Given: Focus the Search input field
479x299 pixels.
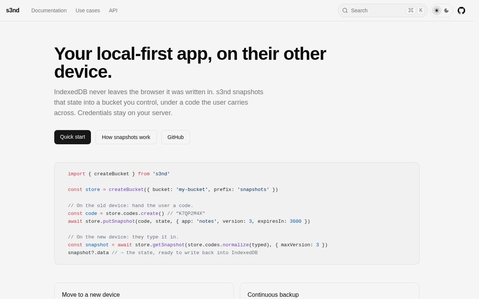Looking at the screenshot, I should pyautogui.click(x=382, y=10).
